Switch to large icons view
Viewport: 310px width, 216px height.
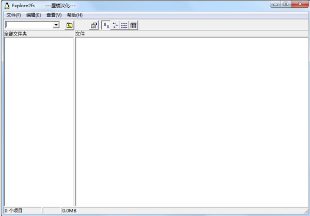click(x=106, y=25)
